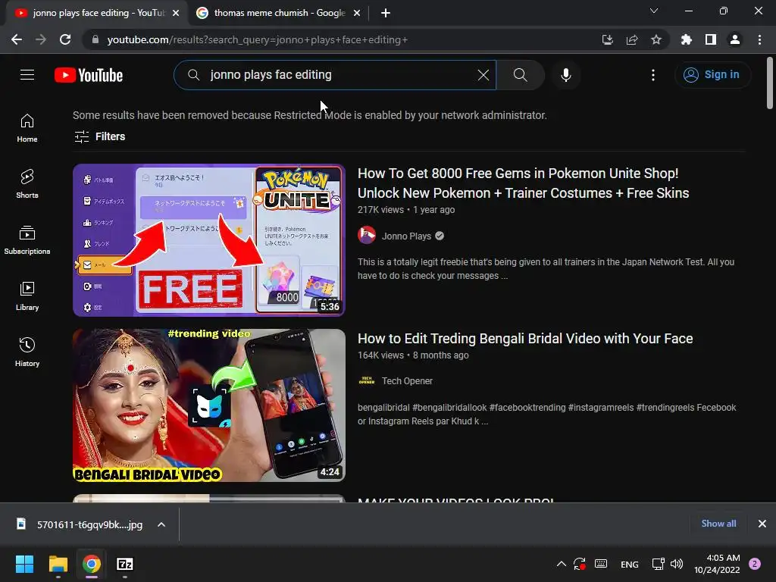
Task: Open the Chrome profile avatar icon
Action: tap(735, 39)
